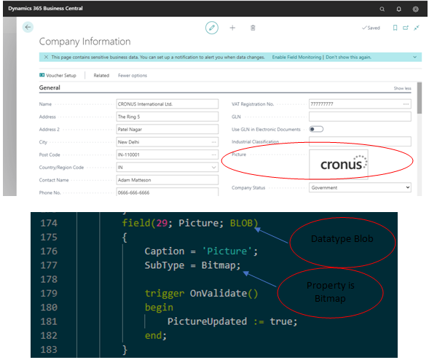429x360 pixels.
Task: Click trigger OnValidate() code line
Action: pyautogui.click(x=201, y=293)
